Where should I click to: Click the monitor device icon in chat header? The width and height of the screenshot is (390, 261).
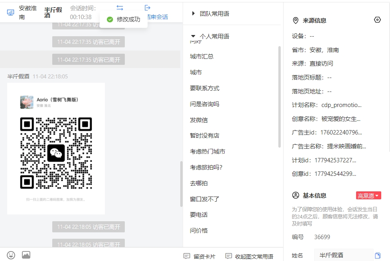(10, 12)
